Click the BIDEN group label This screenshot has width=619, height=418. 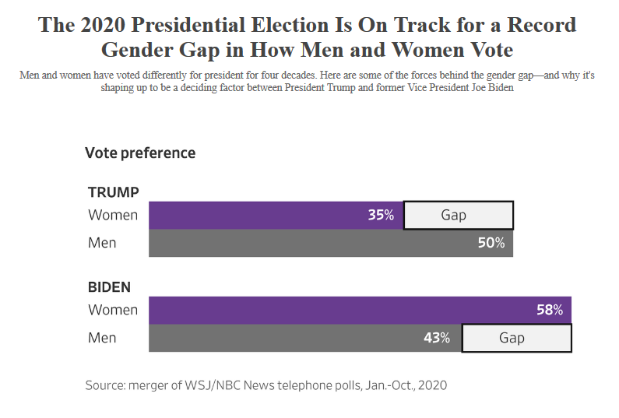[x=109, y=287]
